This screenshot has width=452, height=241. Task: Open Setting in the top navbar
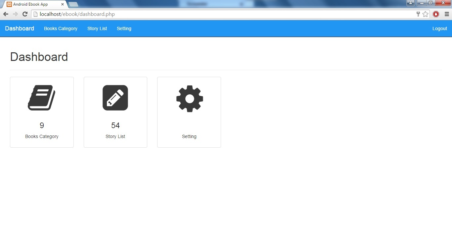coord(124,28)
